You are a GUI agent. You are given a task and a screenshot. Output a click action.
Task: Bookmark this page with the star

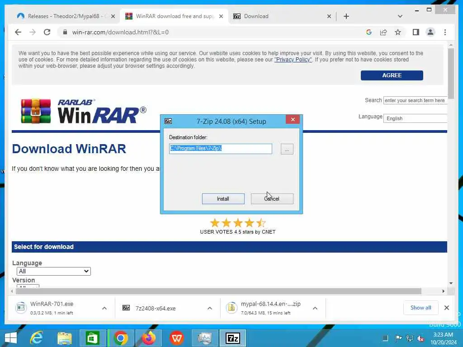tap(398, 32)
